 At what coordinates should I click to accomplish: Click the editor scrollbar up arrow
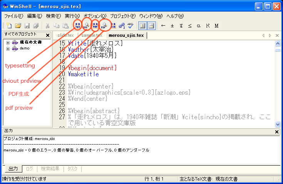[278, 43]
